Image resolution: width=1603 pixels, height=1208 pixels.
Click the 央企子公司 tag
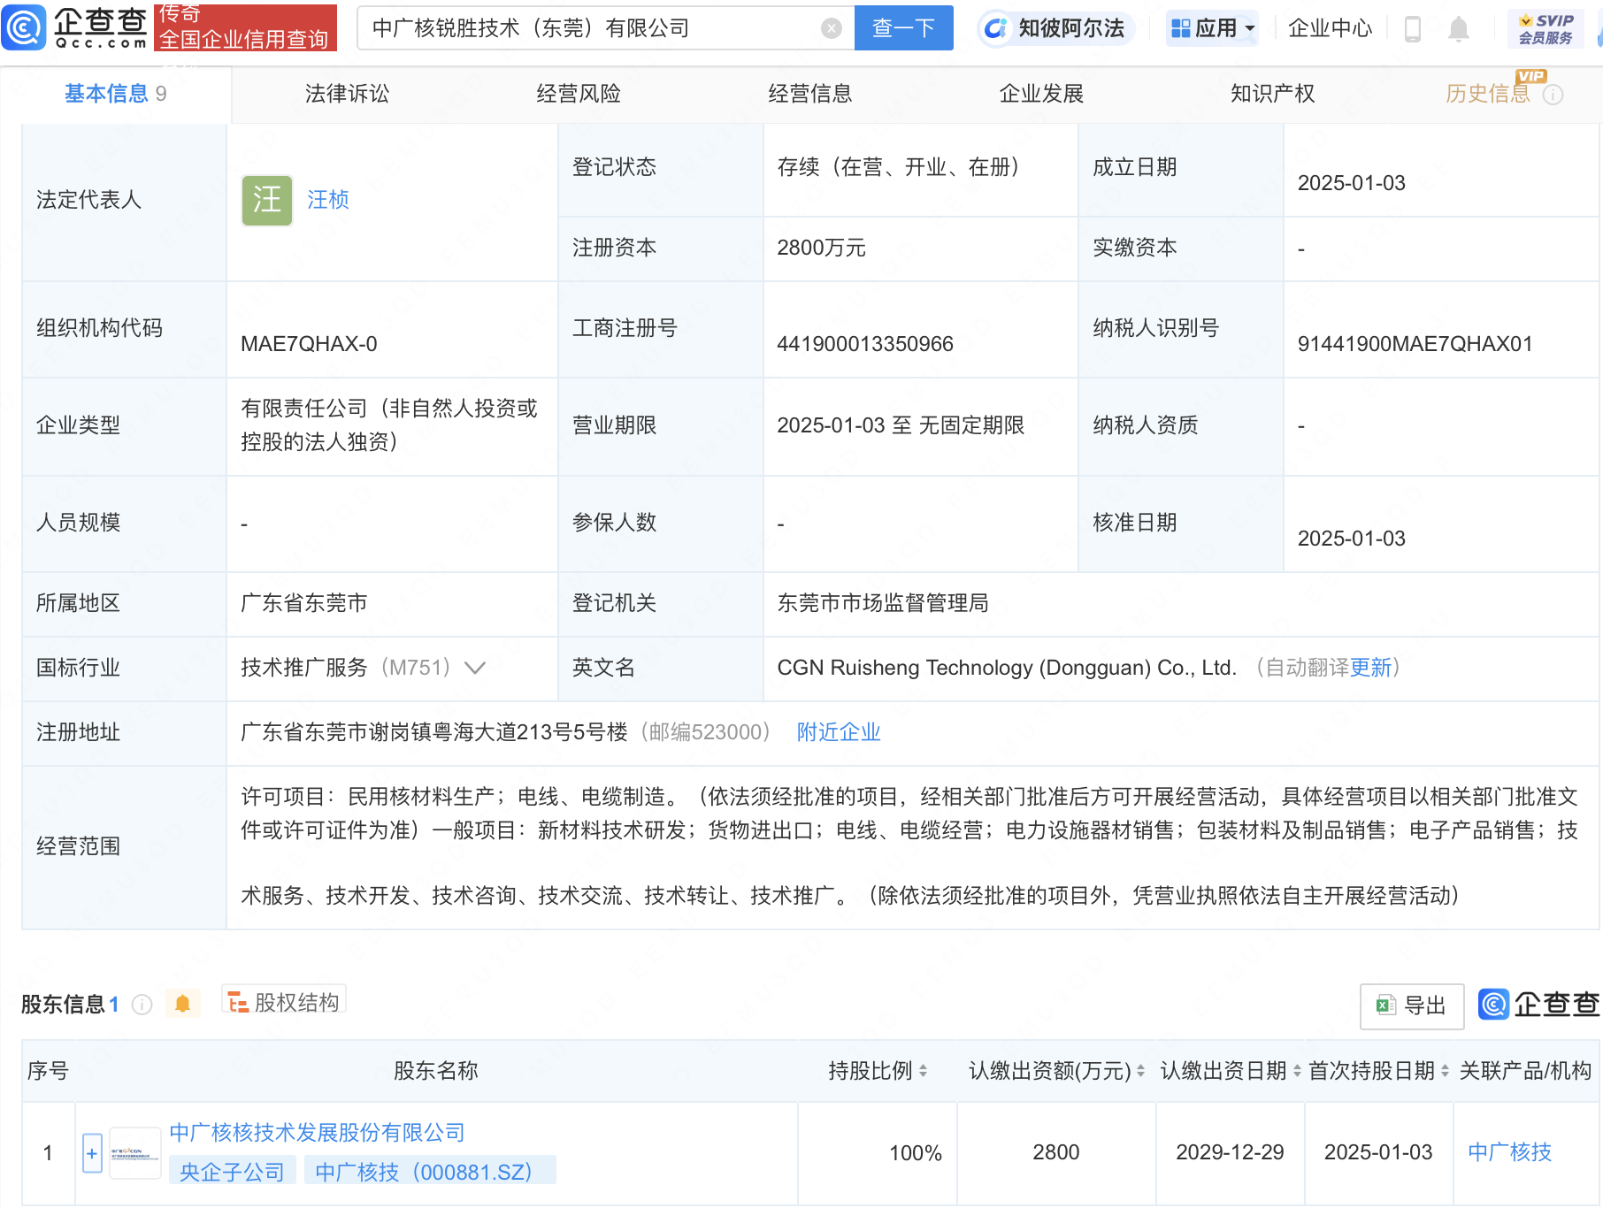tap(232, 1172)
